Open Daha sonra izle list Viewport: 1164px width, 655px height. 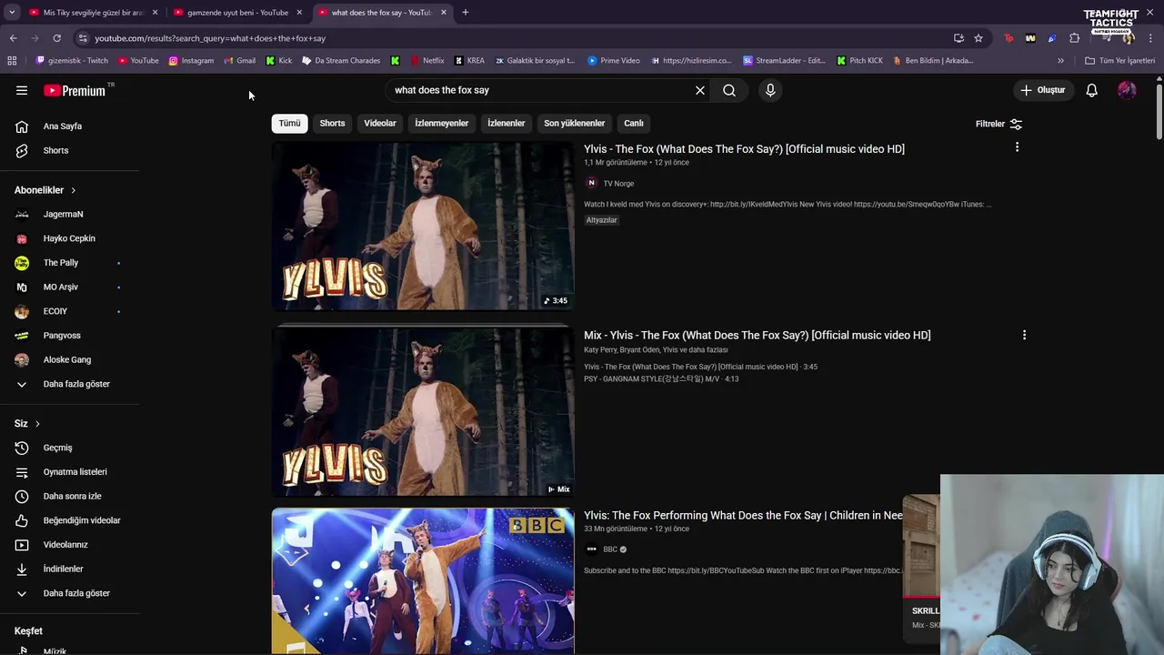71,496
